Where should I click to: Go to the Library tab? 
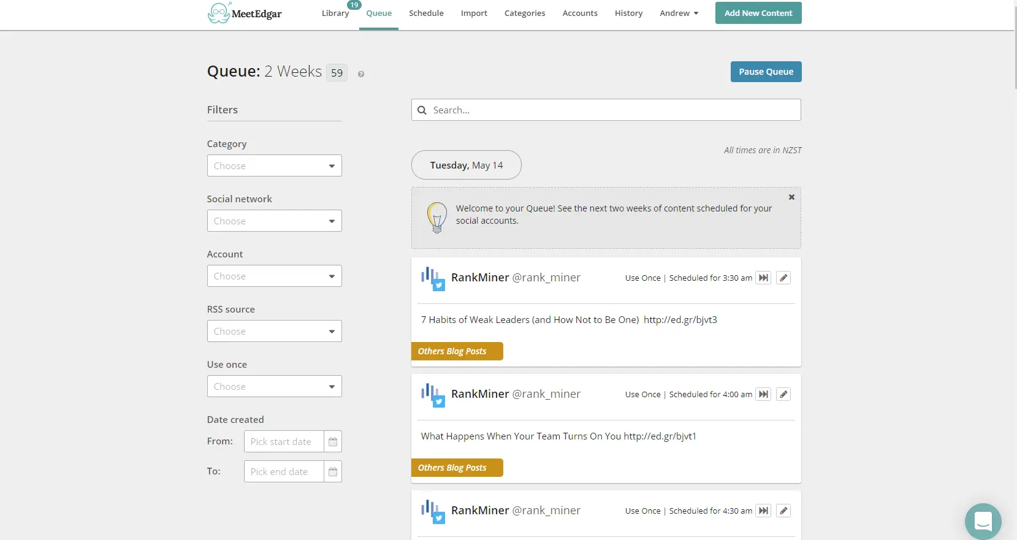tap(335, 13)
